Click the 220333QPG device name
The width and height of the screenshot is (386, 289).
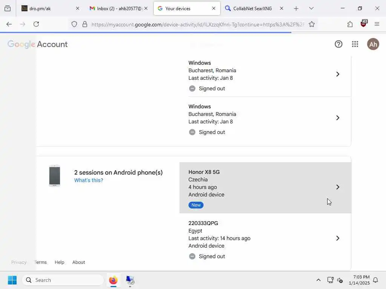pos(203,223)
